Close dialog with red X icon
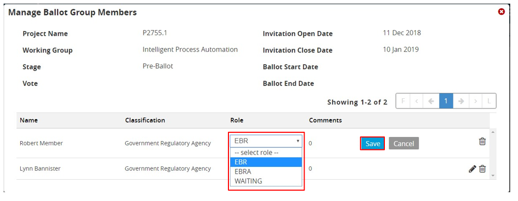 point(501,12)
